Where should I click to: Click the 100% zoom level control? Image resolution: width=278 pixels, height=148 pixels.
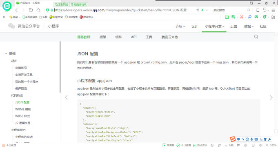271,145
